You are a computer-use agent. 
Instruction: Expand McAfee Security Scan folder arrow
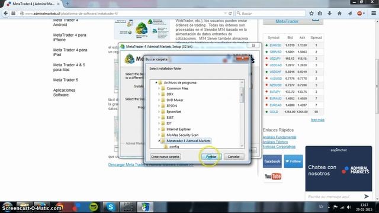(x=159, y=135)
